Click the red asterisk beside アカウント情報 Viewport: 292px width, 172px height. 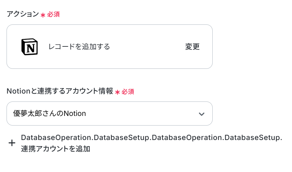(x=117, y=92)
